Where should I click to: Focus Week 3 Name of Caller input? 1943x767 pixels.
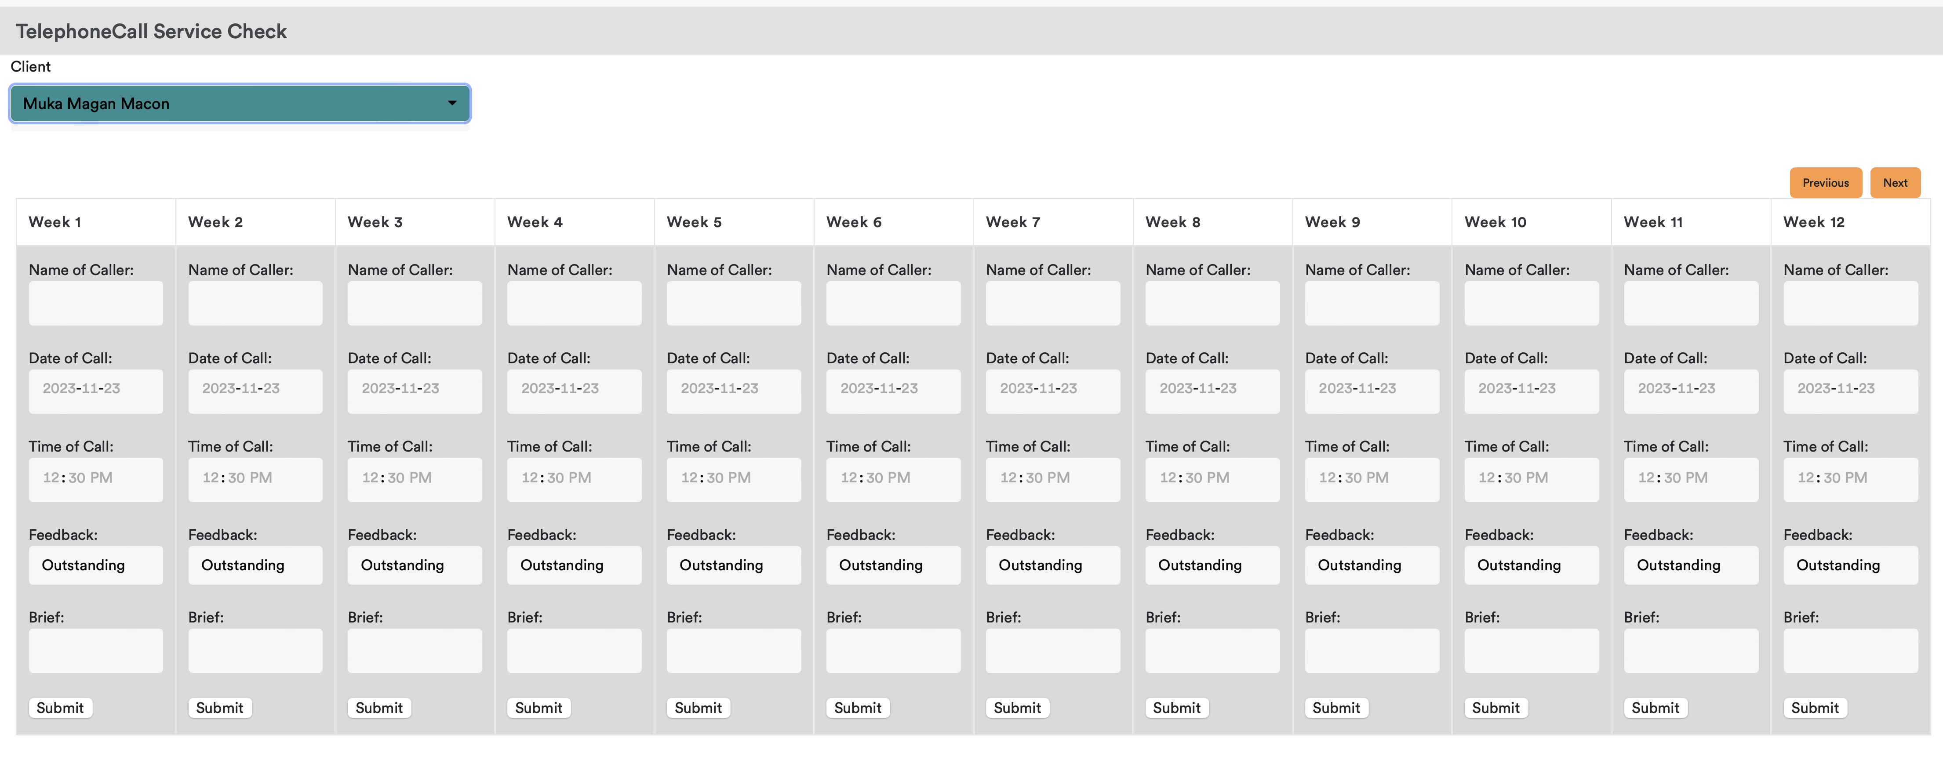click(x=414, y=303)
